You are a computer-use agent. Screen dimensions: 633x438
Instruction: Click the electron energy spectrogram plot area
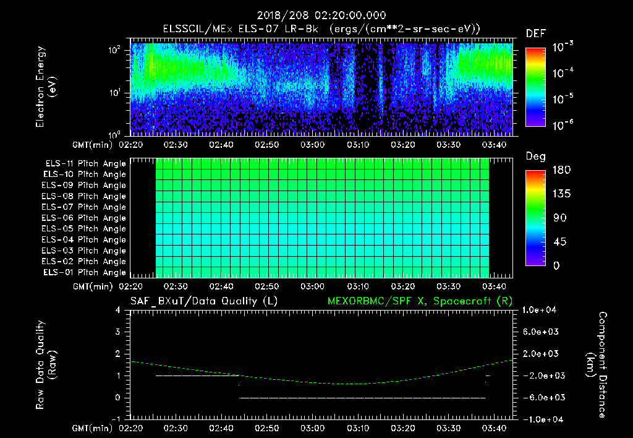[x=321, y=87]
